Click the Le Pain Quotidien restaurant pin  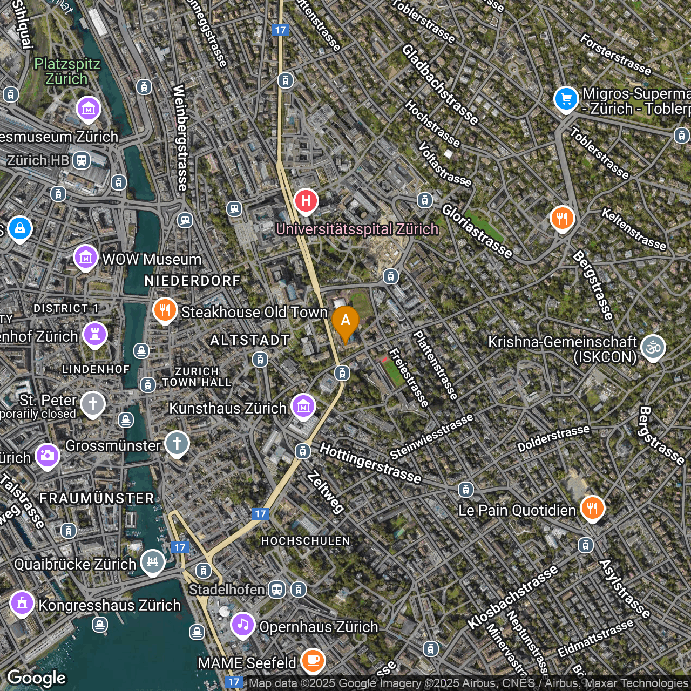pos(593,509)
